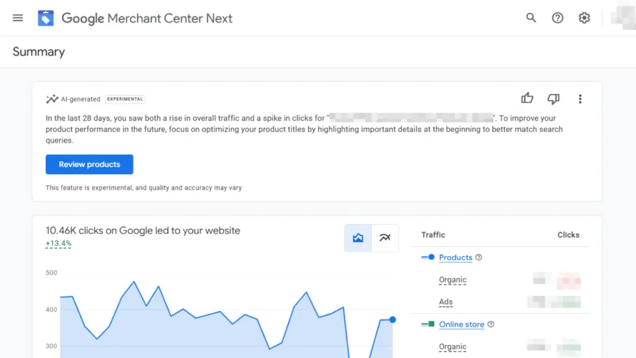
Task: Click the Organic label under Products
Action: coord(452,280)
